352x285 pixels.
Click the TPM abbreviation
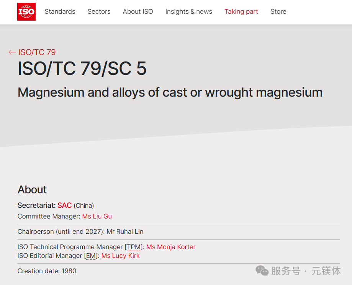coord(134,247)
